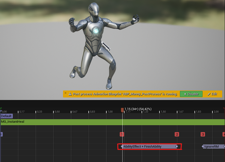This screenshot has width=225, height=162.
Task: Click the red playhead handle on the ruler
Action: click(122, 110)
